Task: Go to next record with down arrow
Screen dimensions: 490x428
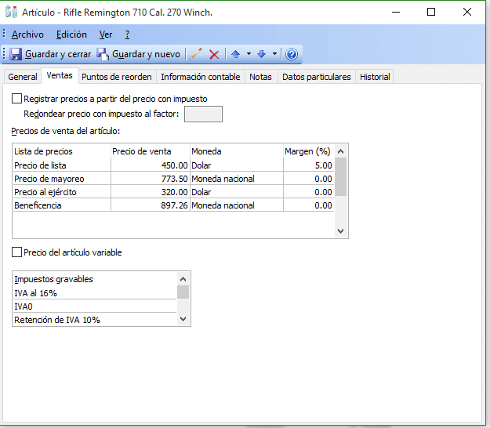Action: point(262,54)
